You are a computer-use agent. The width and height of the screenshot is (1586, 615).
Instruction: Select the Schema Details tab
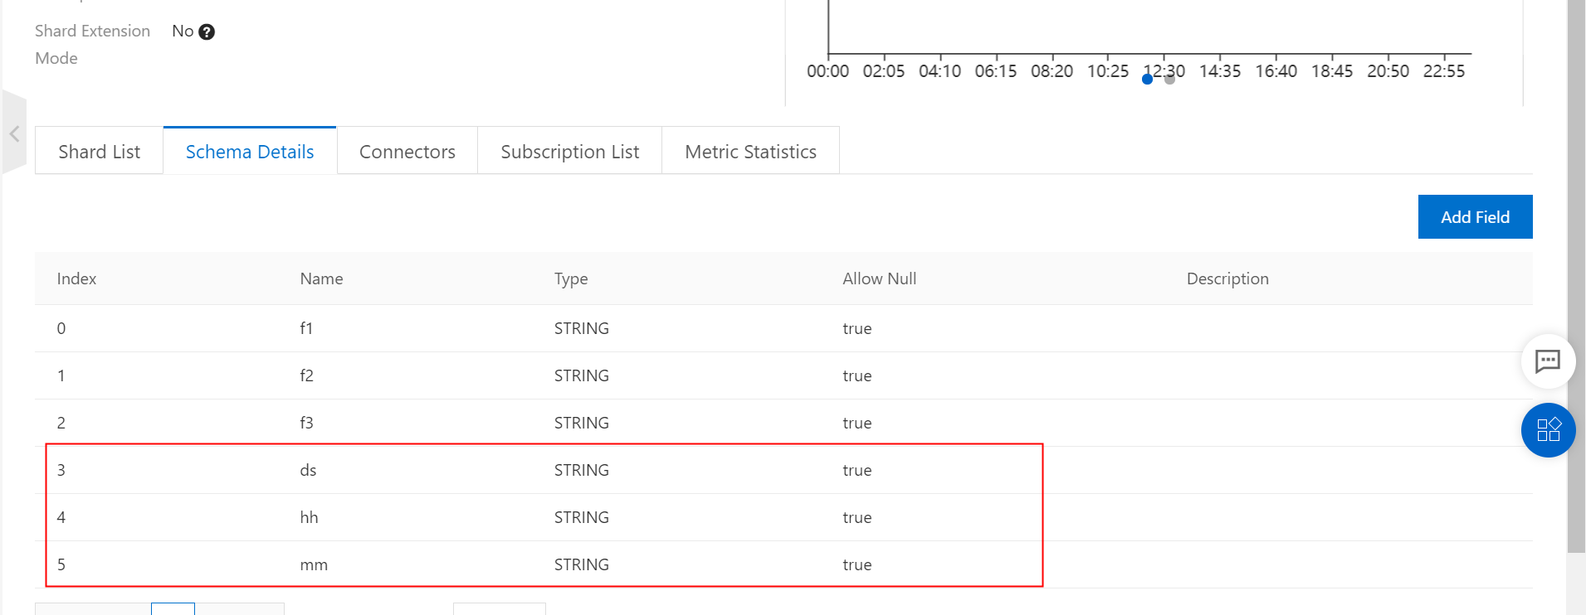coord(250,152)
